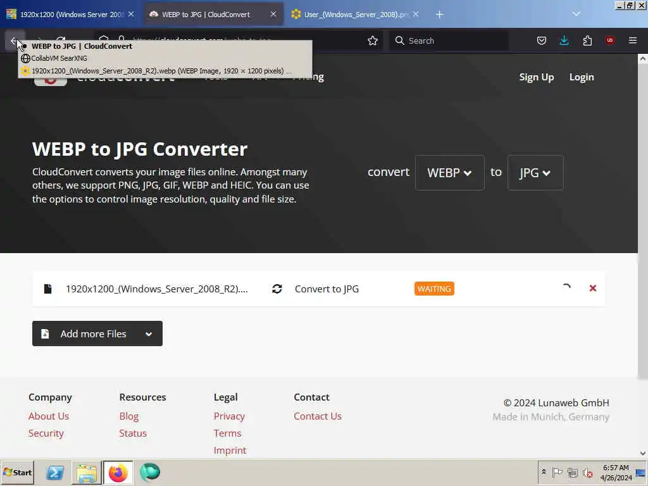Click the WAITING status badge

(x=434, y=289)
